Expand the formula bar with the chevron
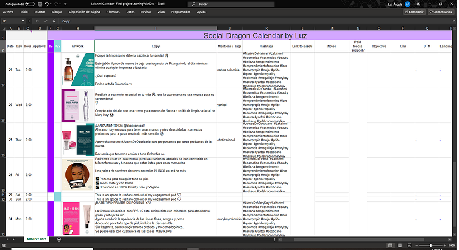The image size is (459, 250). coord(454,21)
